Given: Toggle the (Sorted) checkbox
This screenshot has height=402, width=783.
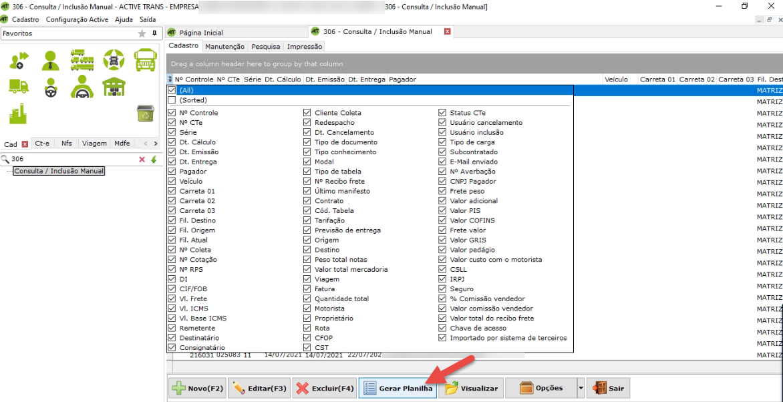Looking at the screenshot, I should 172,100.
